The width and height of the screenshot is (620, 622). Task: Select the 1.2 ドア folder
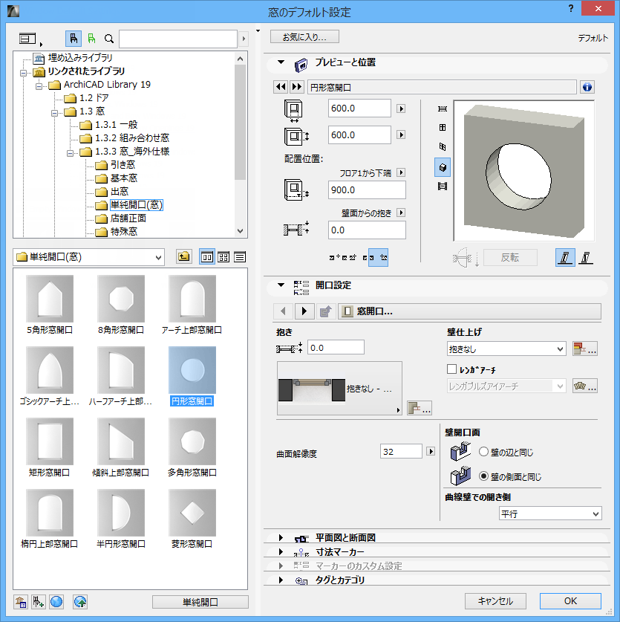86,97
